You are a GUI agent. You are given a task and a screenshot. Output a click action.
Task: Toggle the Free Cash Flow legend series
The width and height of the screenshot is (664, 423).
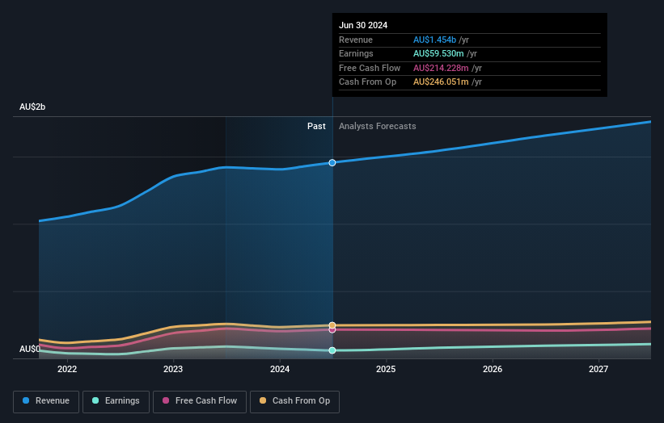pyautogui.click(x=200, y=401)
